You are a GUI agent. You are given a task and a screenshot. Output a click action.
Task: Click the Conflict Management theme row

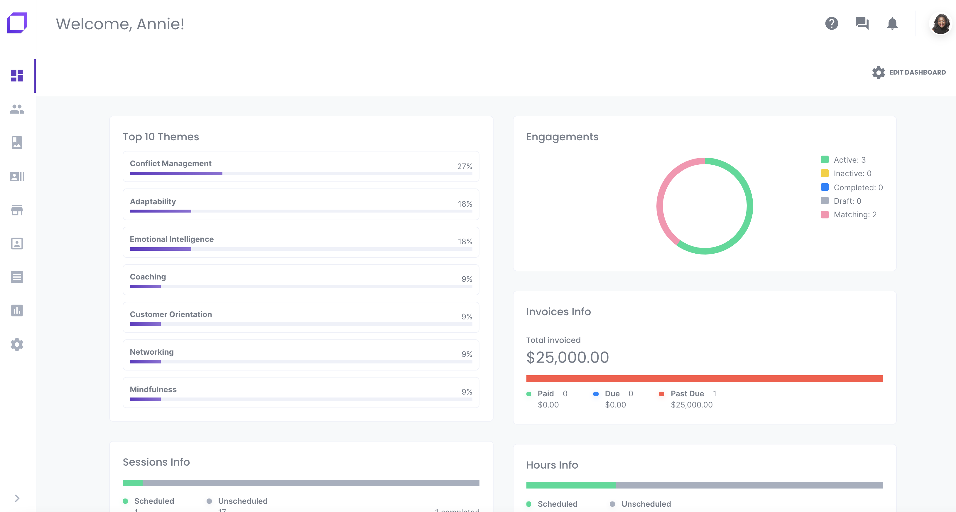[x=300, y=166]
